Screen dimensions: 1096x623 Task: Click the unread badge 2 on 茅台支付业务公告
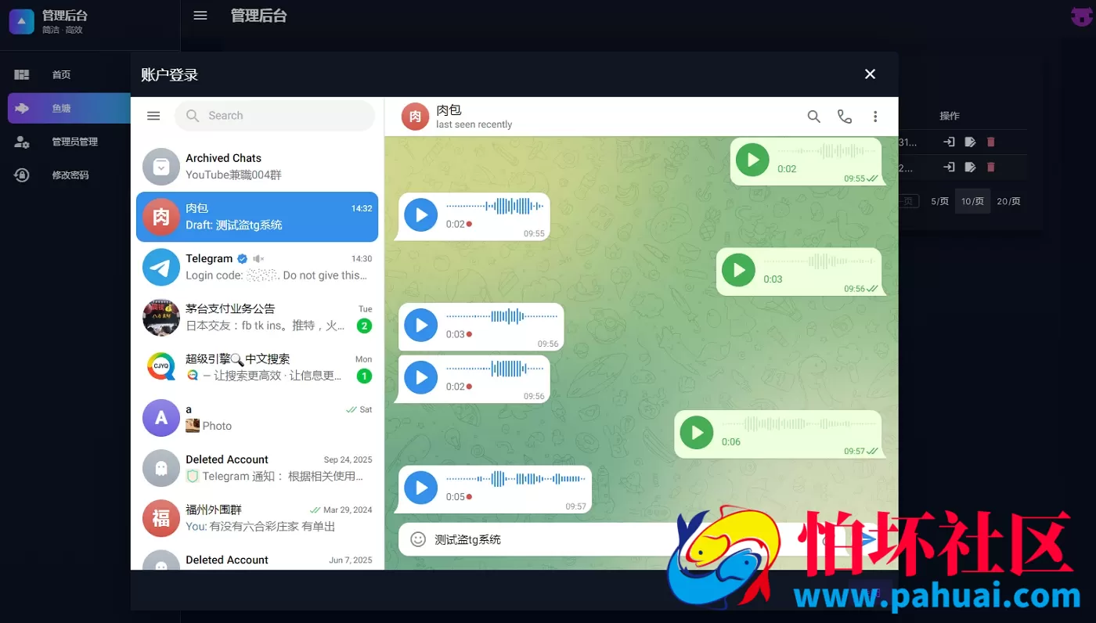(x=364, y=326)
